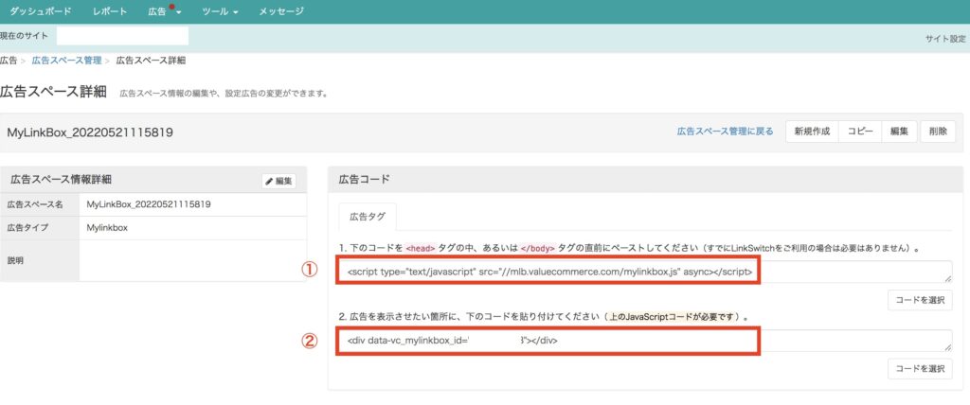970x405 pixels.
Task: Click the script tag code text area
Action: (x=645, y=272)
